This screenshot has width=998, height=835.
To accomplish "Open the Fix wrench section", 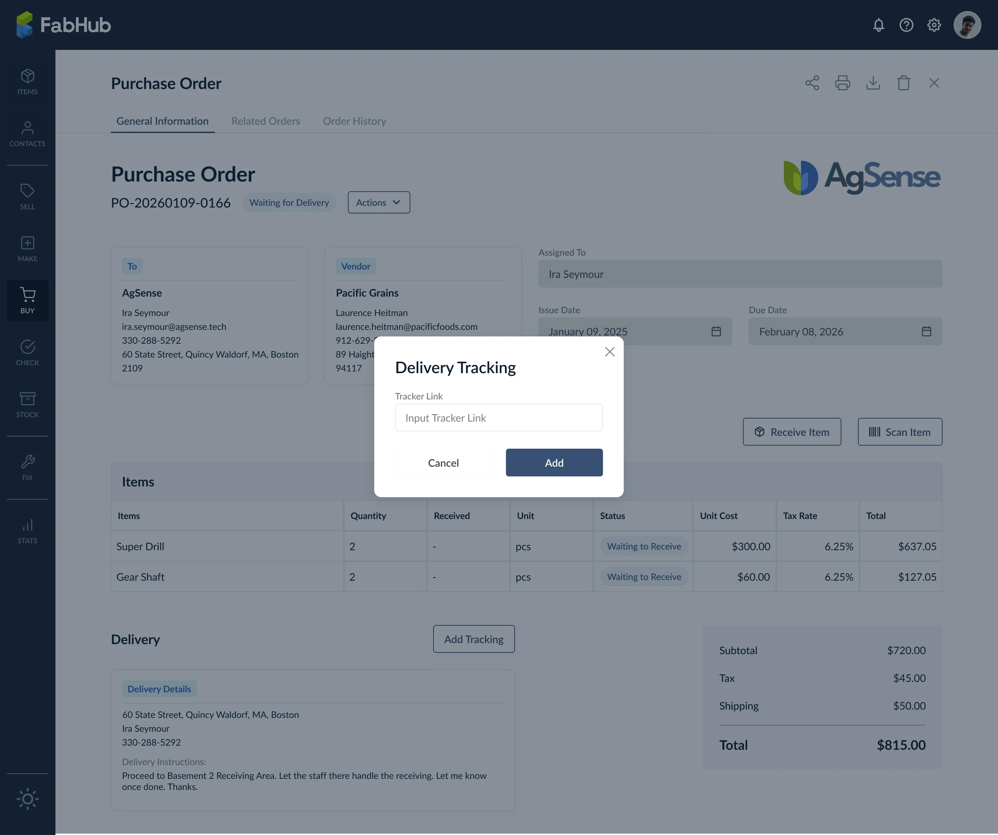I will 28,468.
